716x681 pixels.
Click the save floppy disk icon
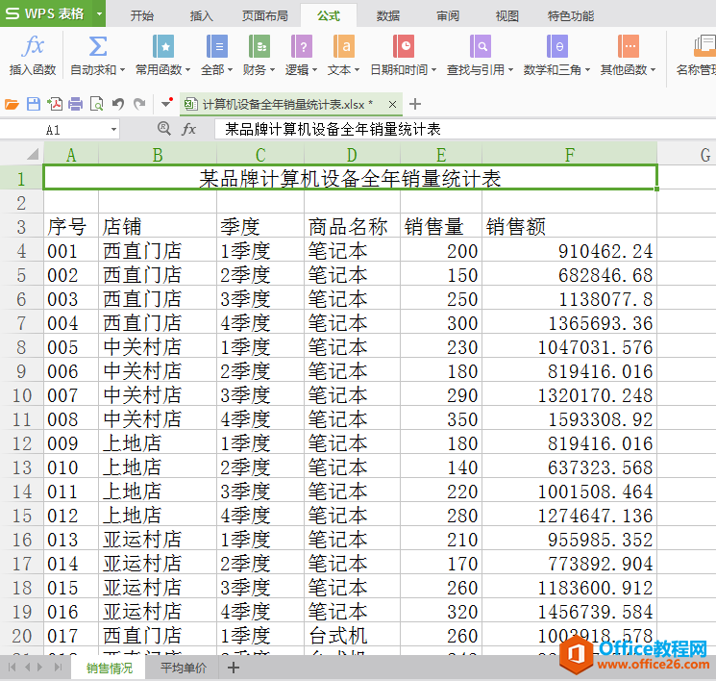(34, 104)
